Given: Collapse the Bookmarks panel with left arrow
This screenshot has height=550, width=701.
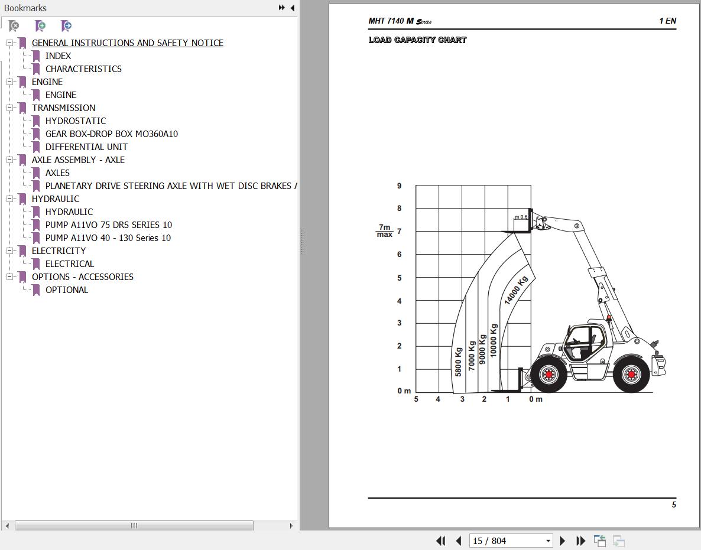Looking at the screenshot, I should point(293,8).
